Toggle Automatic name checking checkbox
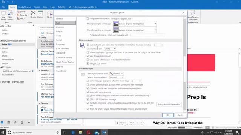The image size is (241, 135). 88,92
